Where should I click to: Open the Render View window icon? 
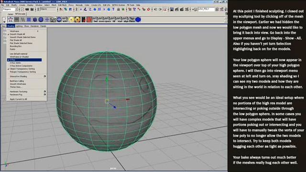172,9
